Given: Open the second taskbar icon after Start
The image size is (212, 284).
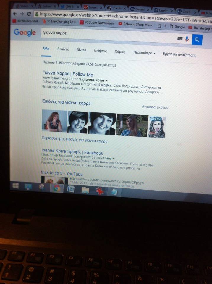Looking at the screenshot, I should [x=28, y=187].
